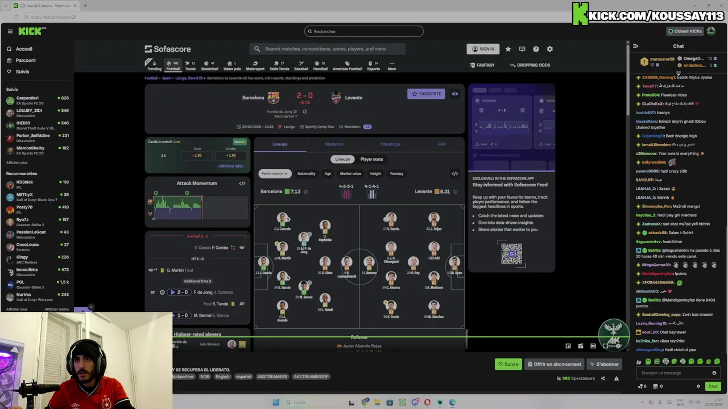
Task: Open Sofascore feedback message icon
Action: [x=522, y=49]
